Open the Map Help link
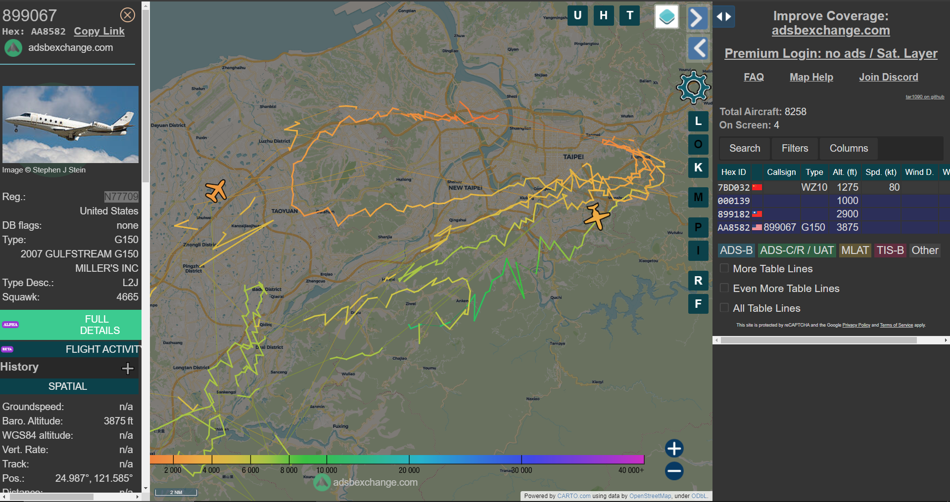Image resolution: width=950 pixels, height=502 pixels. coord(811,77)
